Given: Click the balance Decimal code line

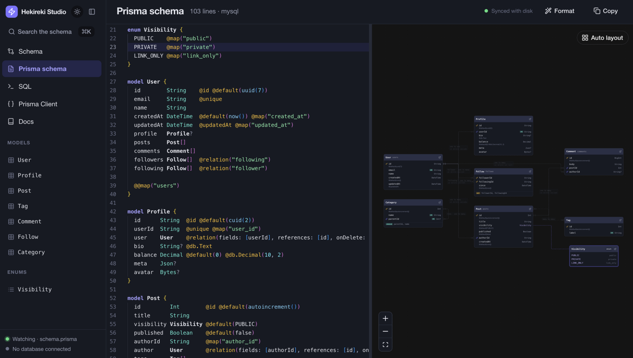Looking at the screenshot, I should click(209, 255).
